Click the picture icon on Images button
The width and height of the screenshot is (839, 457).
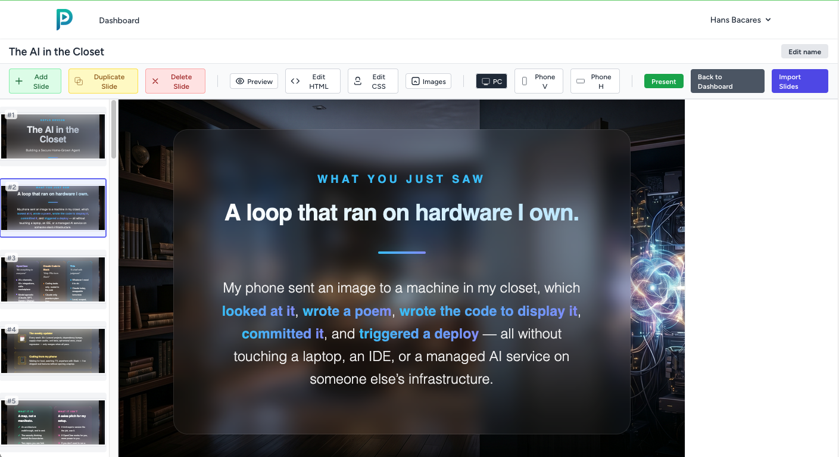(x=416, y=81)
